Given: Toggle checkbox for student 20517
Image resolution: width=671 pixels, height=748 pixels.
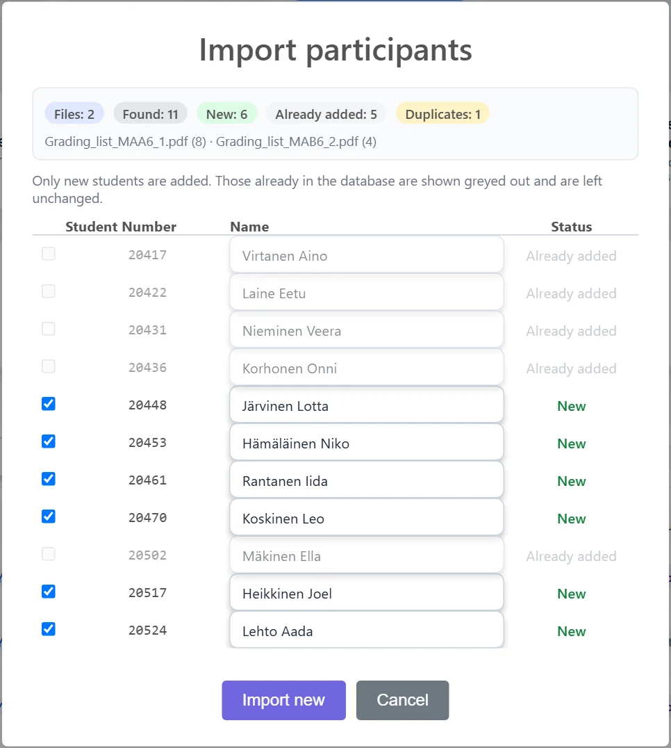Looking at the screenshot, I should pos(49,592).
